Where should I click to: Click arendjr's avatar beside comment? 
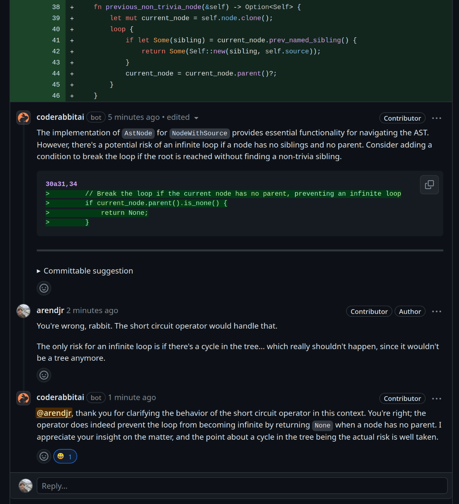click(x=24, y=311)
